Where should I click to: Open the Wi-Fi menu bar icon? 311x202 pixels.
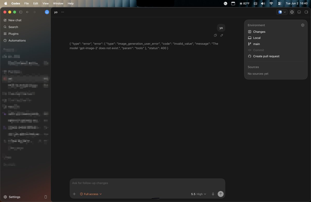pyautogui.click(x=271, y=3)
